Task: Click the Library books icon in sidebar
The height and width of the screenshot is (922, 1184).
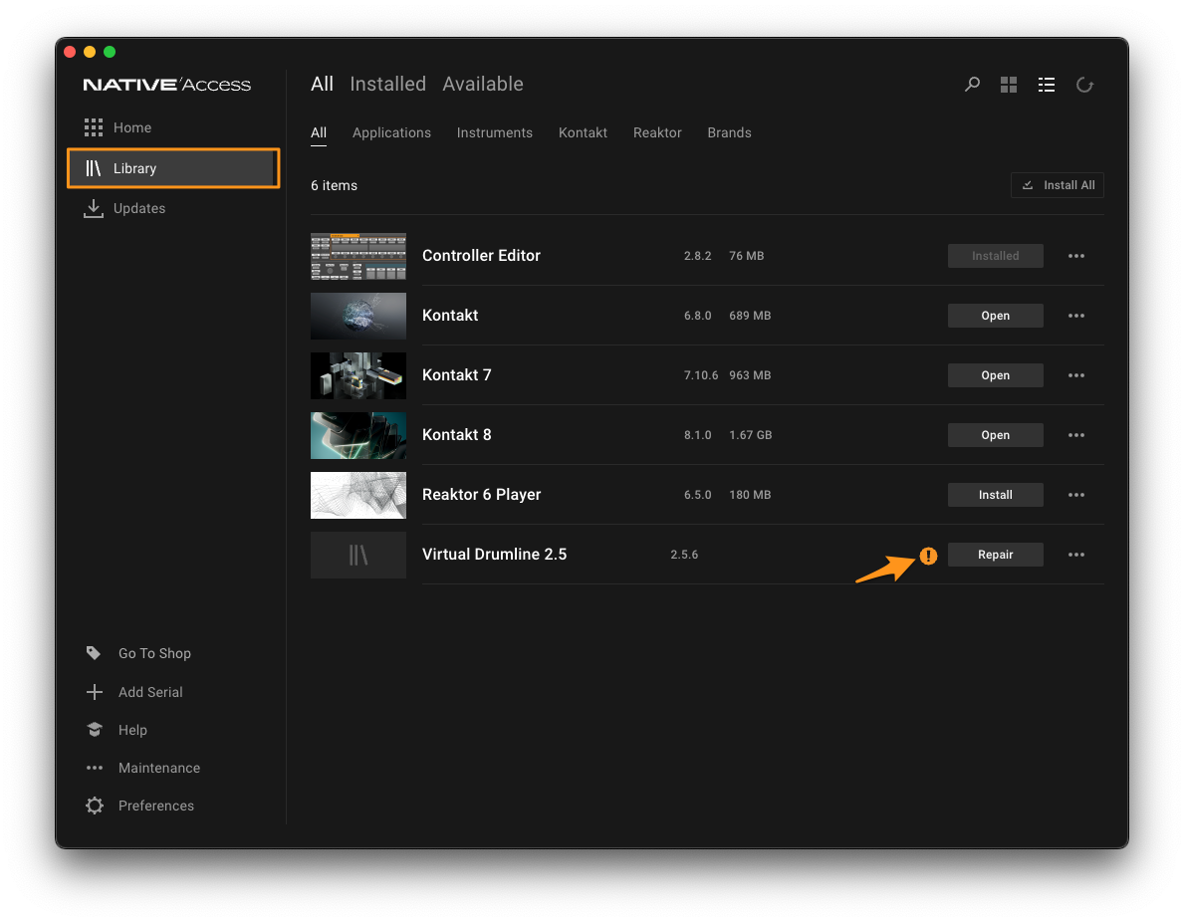Action: point(94,167)
